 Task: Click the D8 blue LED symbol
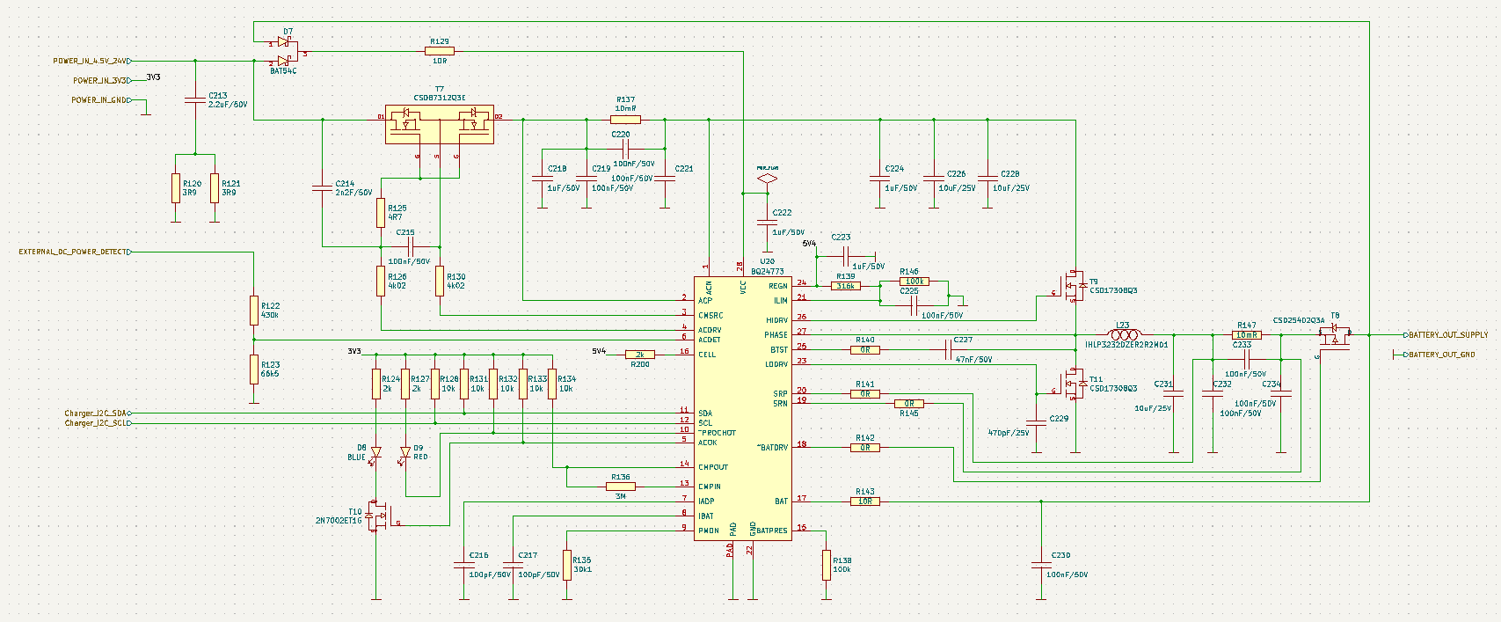click(375, 452)
